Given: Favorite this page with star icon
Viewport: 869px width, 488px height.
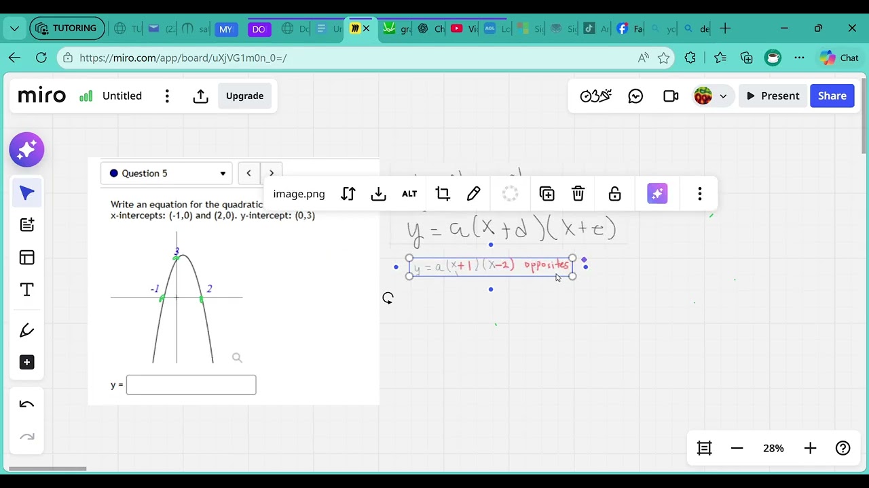Looking at the screenshot, I should coord(663,58).
